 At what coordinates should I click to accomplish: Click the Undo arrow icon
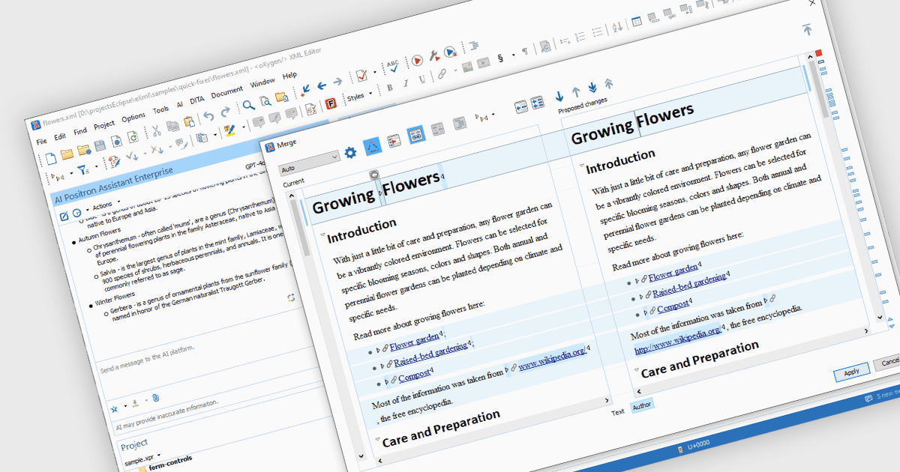(x=208, y=116)
